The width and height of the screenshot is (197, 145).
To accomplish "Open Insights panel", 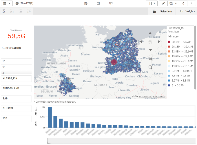I will click(187, 11).
